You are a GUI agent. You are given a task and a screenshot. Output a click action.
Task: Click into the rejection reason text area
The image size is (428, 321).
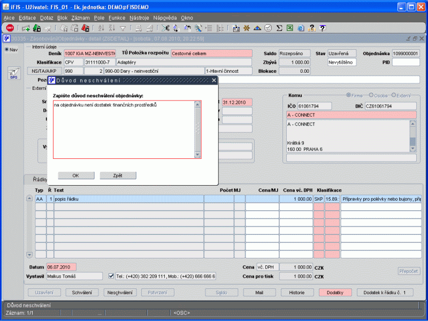pos(123,129)
